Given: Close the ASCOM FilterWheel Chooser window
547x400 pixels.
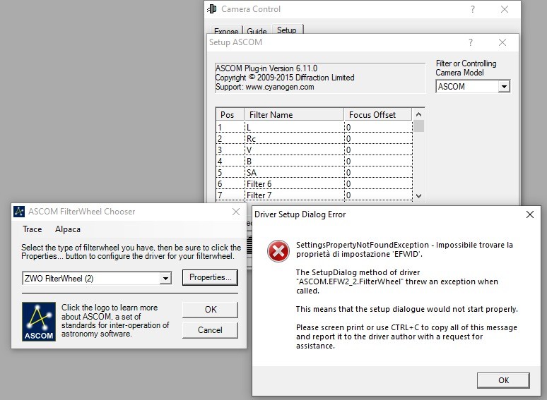Looking at the screenshot, I should click(x=236, y=211).
